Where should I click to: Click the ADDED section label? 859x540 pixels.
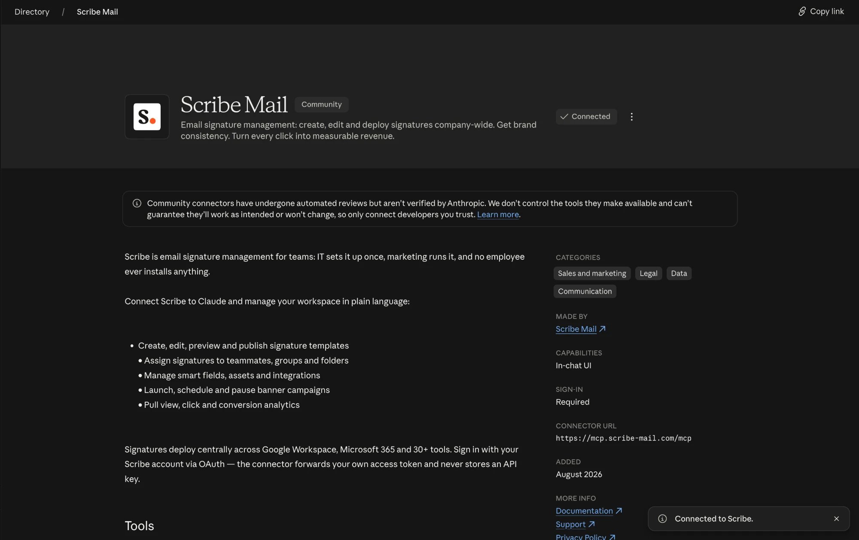(568, 462)
